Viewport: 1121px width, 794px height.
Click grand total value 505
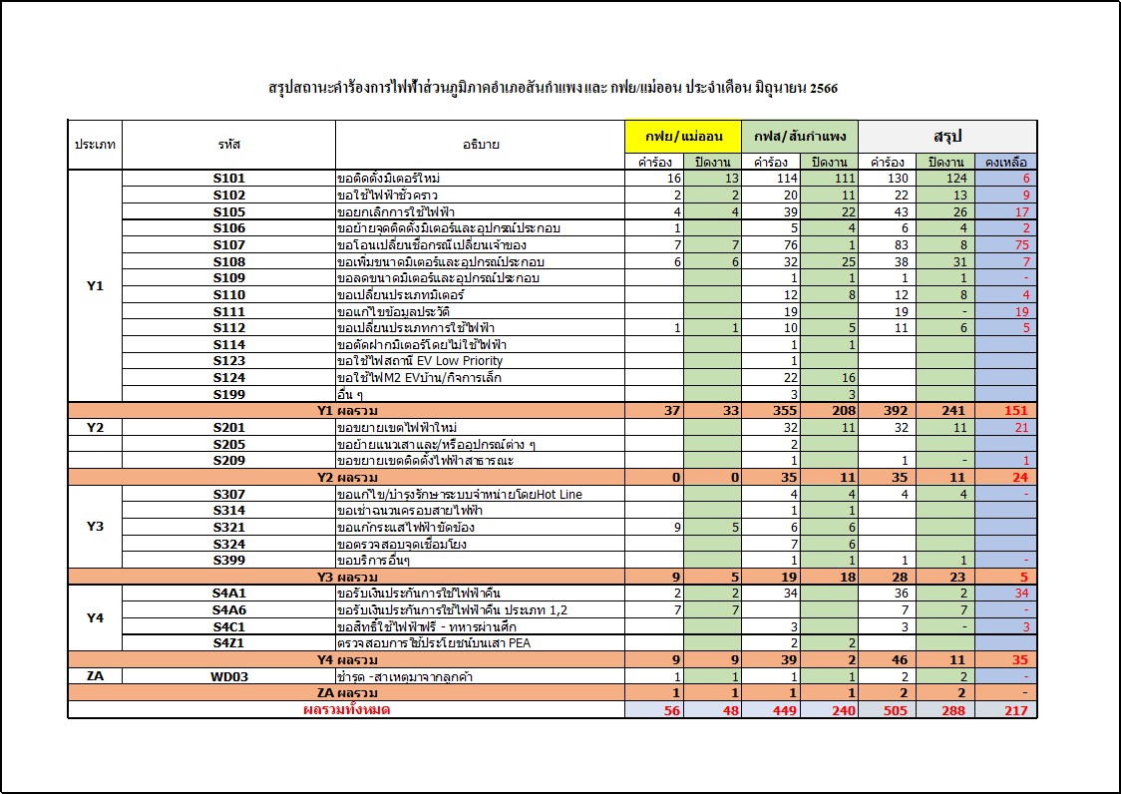(x=895, y=710)
